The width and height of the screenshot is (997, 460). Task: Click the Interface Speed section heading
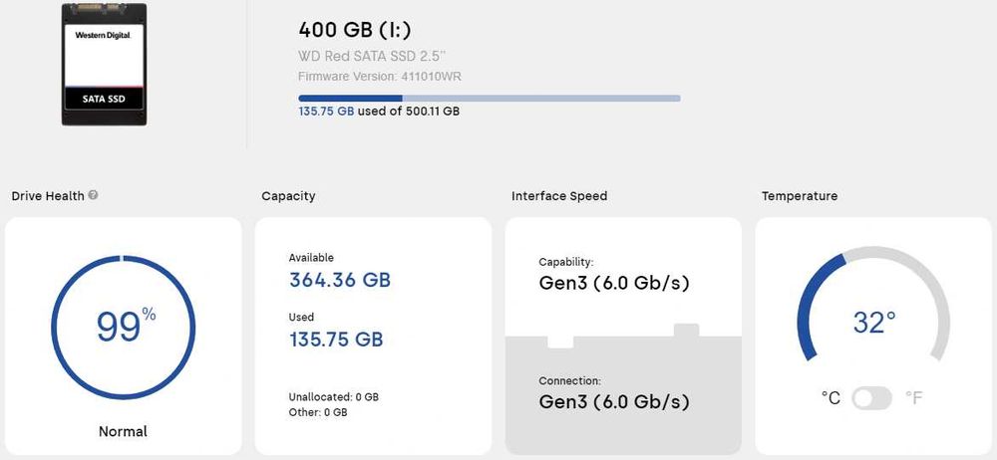click(x=559, y=196)
